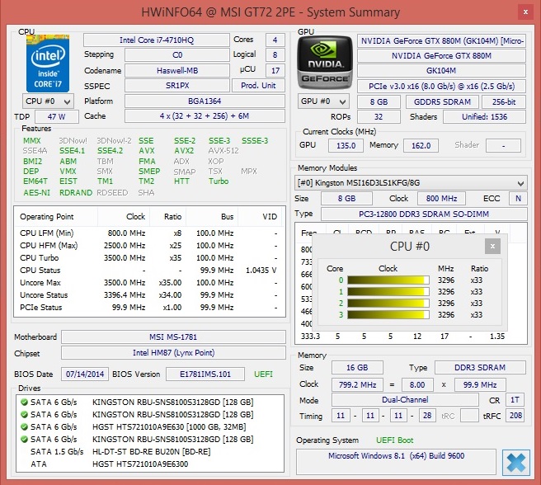Click the Haswell-MB codename field
Screen dimensions: 541x485
click(177, 70)
